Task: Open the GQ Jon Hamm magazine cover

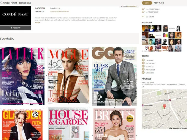Action: (114, 76)
